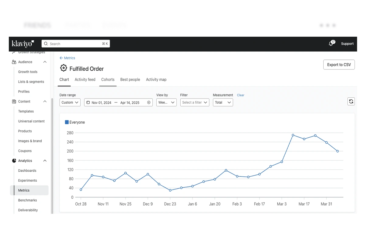This screenshot has width=365, height=235.
Task: Open the Cohorts tab
Action: pos(108,79)
